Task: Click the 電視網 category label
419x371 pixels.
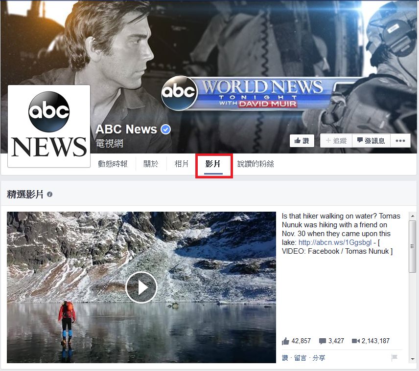Action: click(110, 144)
